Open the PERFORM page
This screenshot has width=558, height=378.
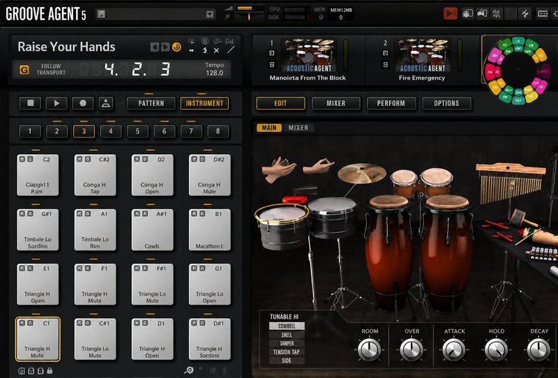[x=391, y=103]
